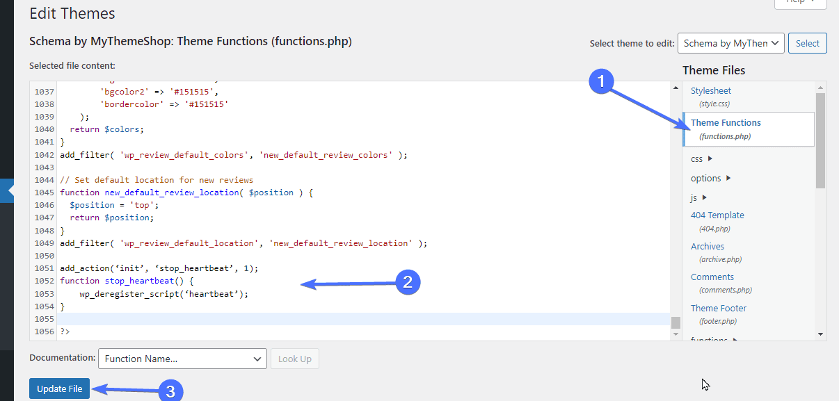Open the Select theme to edit dropdown

730,43
